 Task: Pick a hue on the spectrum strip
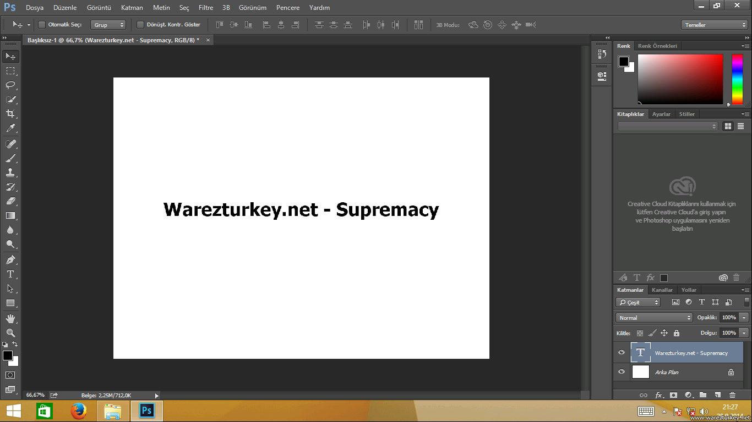tap(737, 79)
